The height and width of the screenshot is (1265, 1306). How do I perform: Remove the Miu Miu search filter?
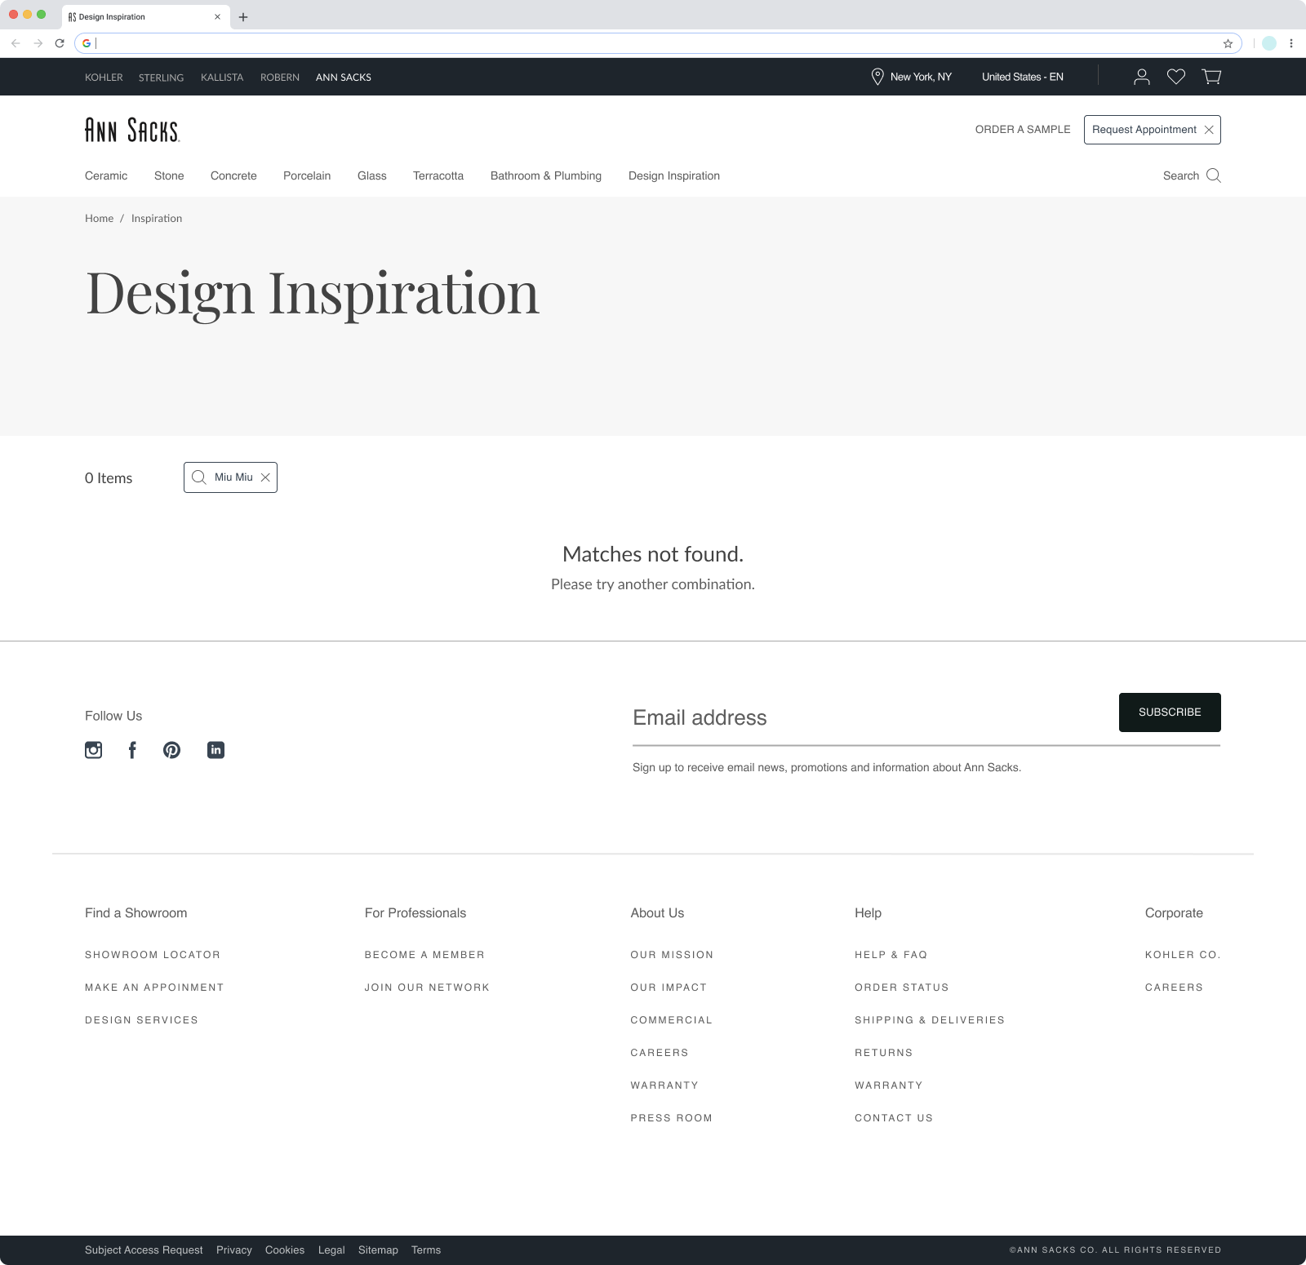tap(265, 477)
